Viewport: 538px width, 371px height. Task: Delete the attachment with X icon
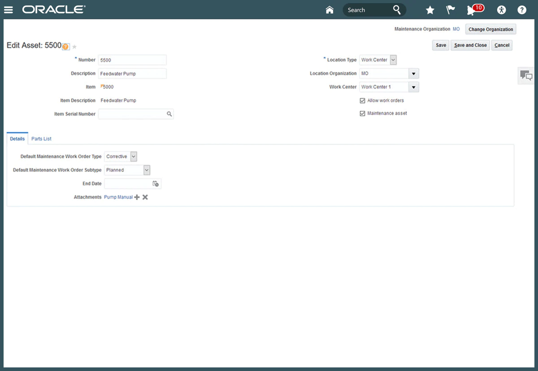[x=145, y=197]
